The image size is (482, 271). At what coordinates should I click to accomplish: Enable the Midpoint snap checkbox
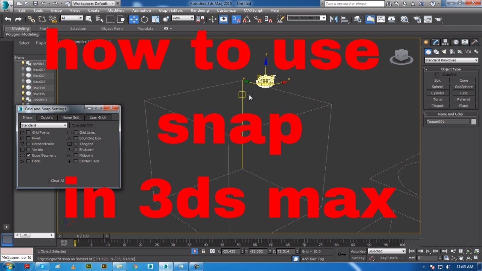click(76, 155)
